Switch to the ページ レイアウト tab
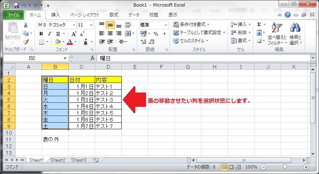This screenshot has width=319, height=174. (84, 15)
